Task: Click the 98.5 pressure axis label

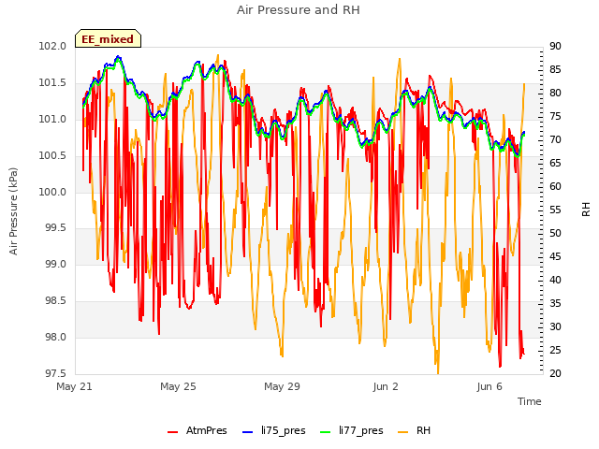Action: (55, 301)
